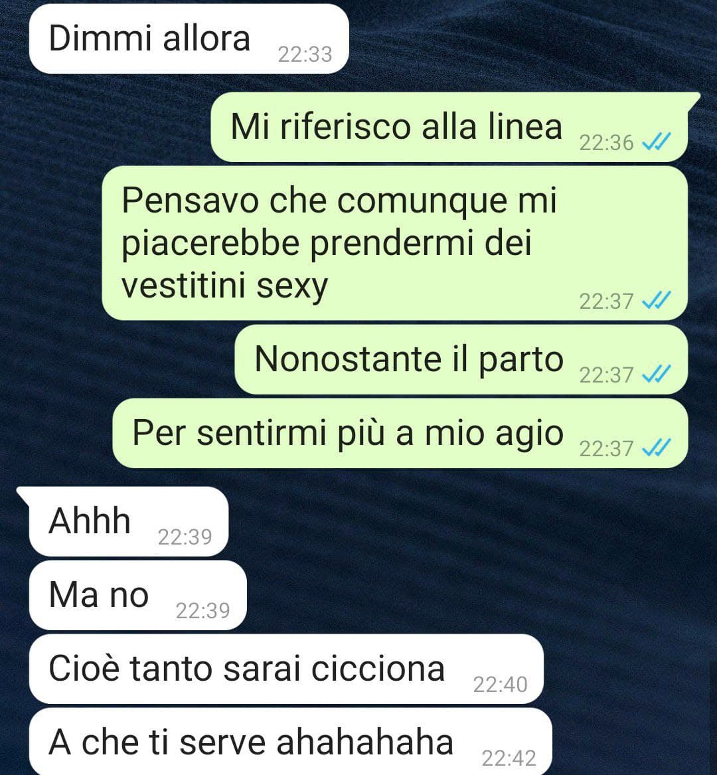Click the 22:42 timestamp on last message
717x775 pixels.
coord(509,758)
